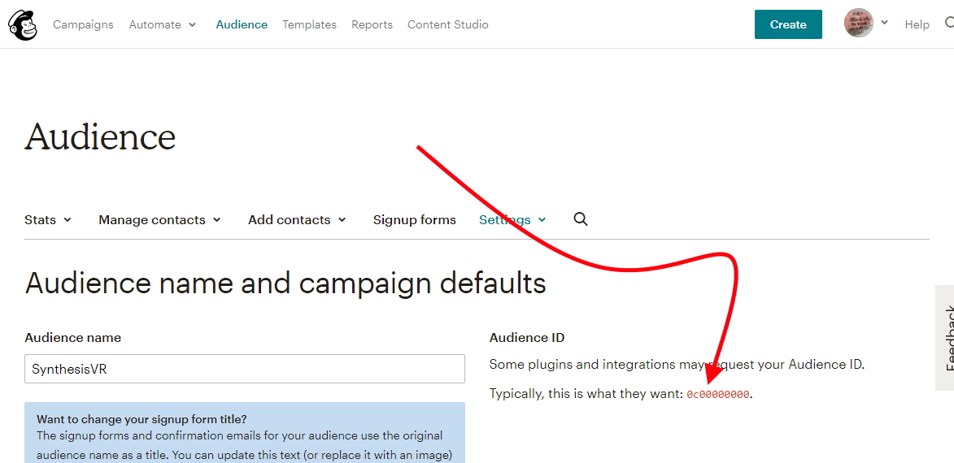Open Signup forms
This screenshot has height=463, width=954.
(x=414, y=220)
